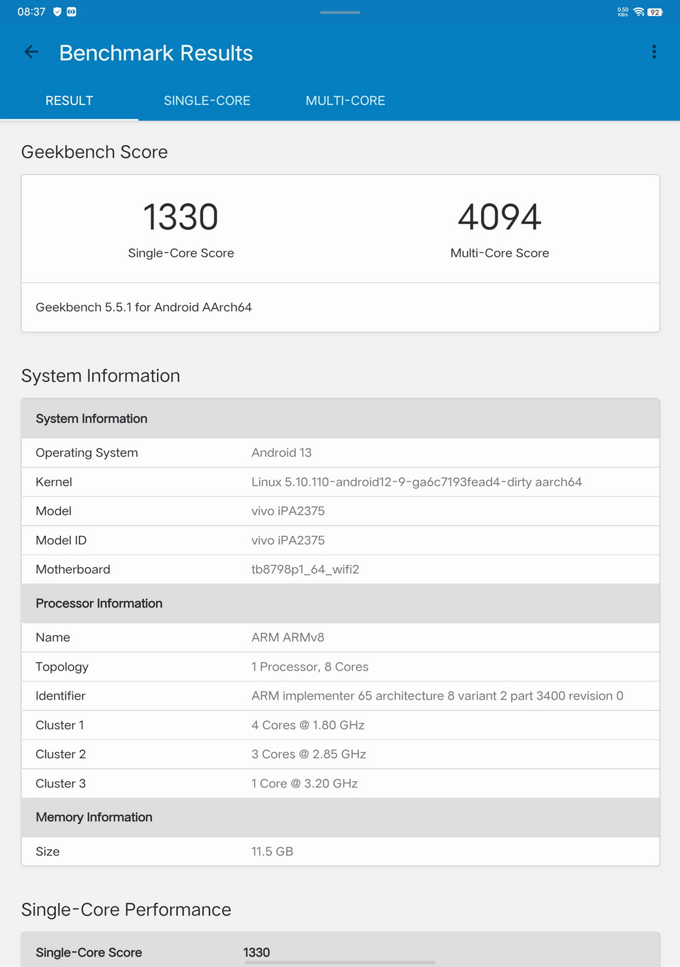Tap the Multi-Core Score label
The height and width of the screenshot is (967, 680).
coord(500,253)
